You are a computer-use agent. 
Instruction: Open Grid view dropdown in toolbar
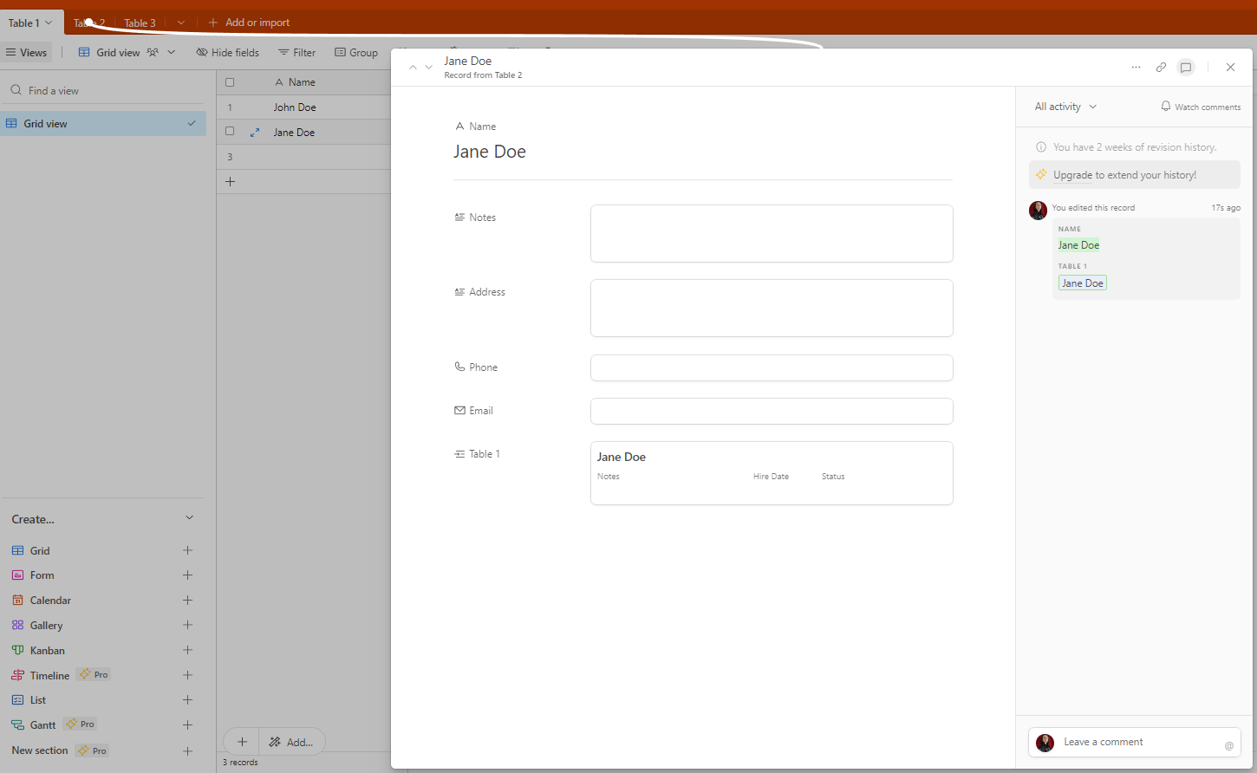coord(127,53)
